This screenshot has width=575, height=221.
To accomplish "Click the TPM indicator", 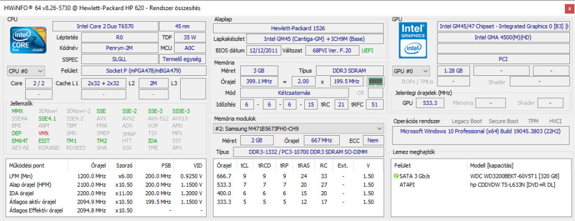I will click(x=533, y=121).
